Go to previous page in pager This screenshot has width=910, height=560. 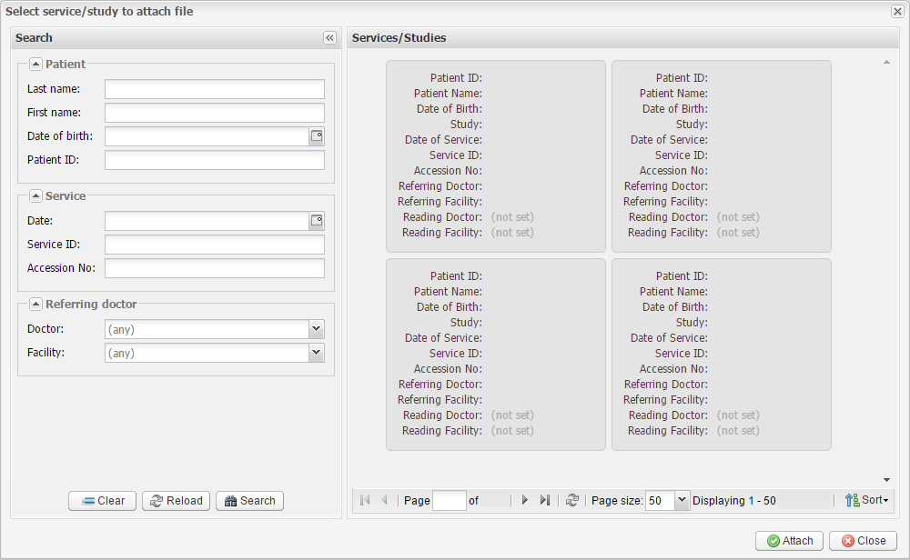(384, 500)
